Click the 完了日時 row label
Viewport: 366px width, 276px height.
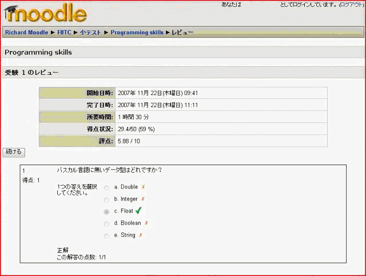point(100,105)
